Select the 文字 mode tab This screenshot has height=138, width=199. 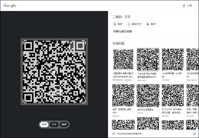point(54,124)
